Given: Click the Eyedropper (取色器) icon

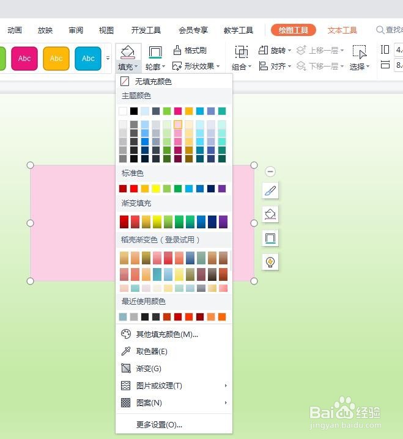Looking at the screenshot, I should click(x=126, y=351).
